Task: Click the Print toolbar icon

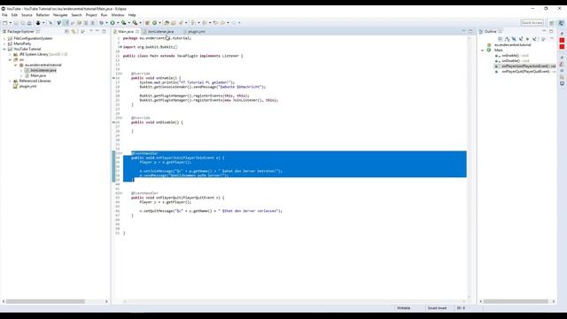Action: [x=29, y=23]
